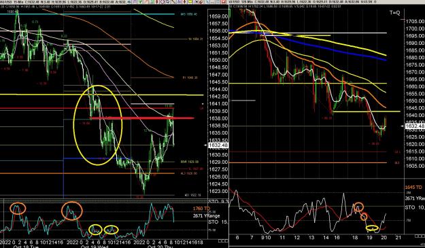Click date 21 on right time axis
Image resolution: width=425 pixels, height=248 pixels.
pyautogui.click(x=398, y=238)
